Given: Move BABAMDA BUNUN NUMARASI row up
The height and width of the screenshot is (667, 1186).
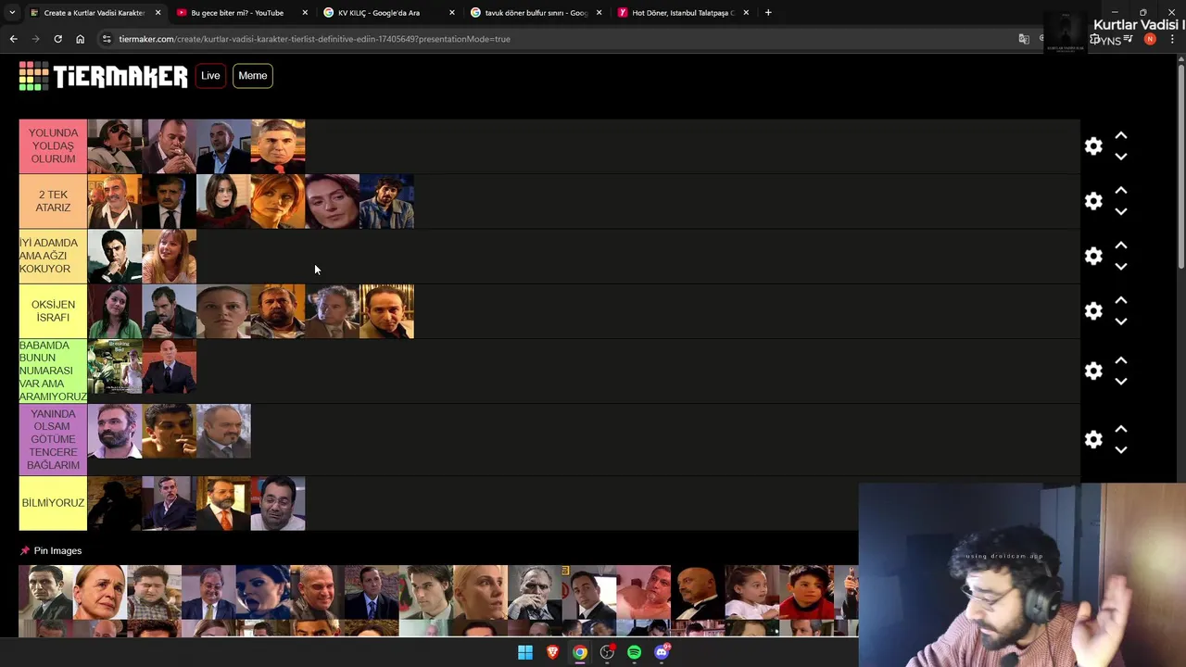Looking at the screenshot, I should pyautogui.click(x=1121, y=359).
